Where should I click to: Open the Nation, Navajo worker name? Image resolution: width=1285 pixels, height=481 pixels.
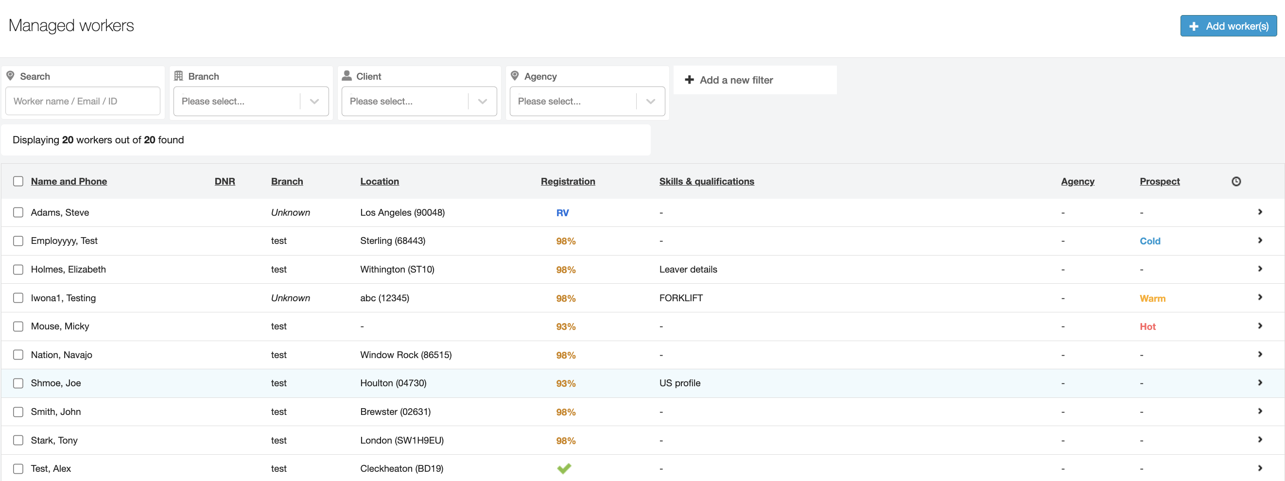pos(61,354)
